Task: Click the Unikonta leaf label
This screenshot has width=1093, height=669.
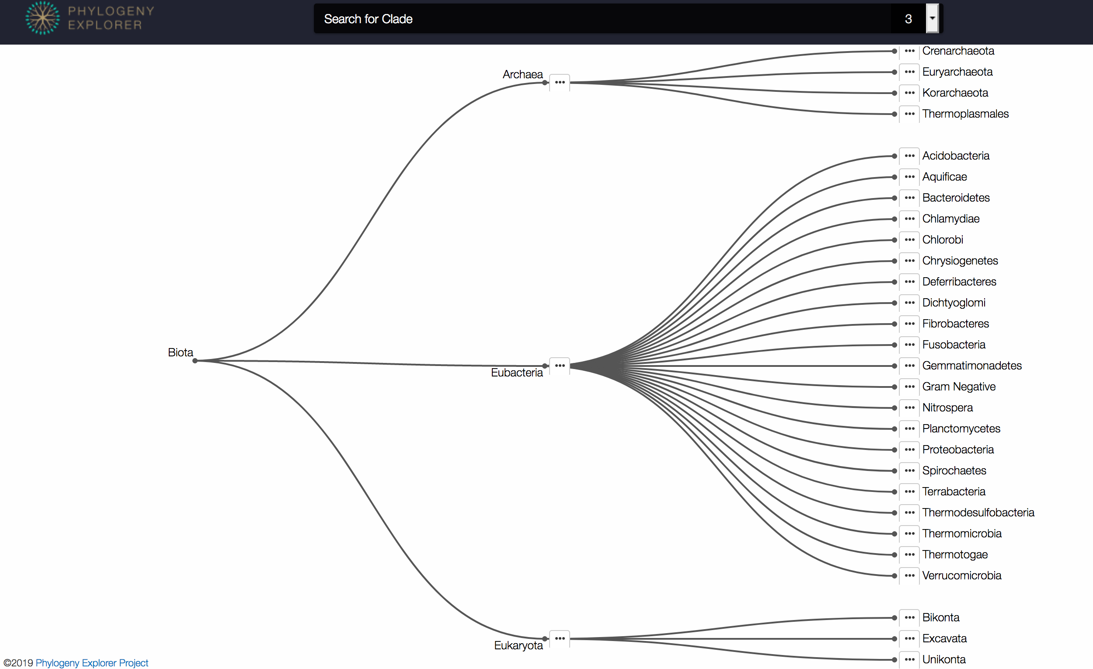Action: 944,660
